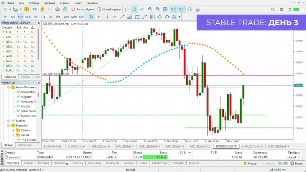Switch timeframe to M5
Image resolution: width=306 pixels, height=172 pixels.
pyautogui.click(x=13, y=17)
